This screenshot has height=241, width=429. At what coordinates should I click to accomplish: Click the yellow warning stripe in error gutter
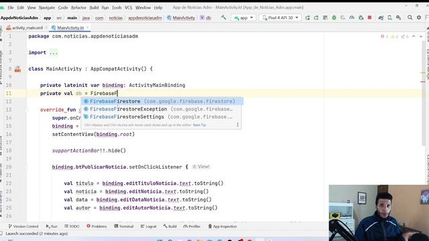tap(423, 73)
